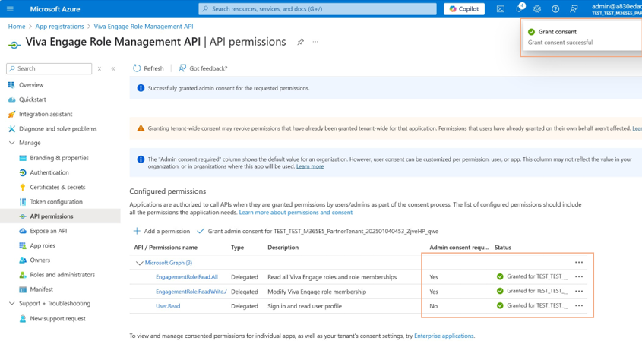
Task: Open Authentication settings
Action: [x=49, y=172]
